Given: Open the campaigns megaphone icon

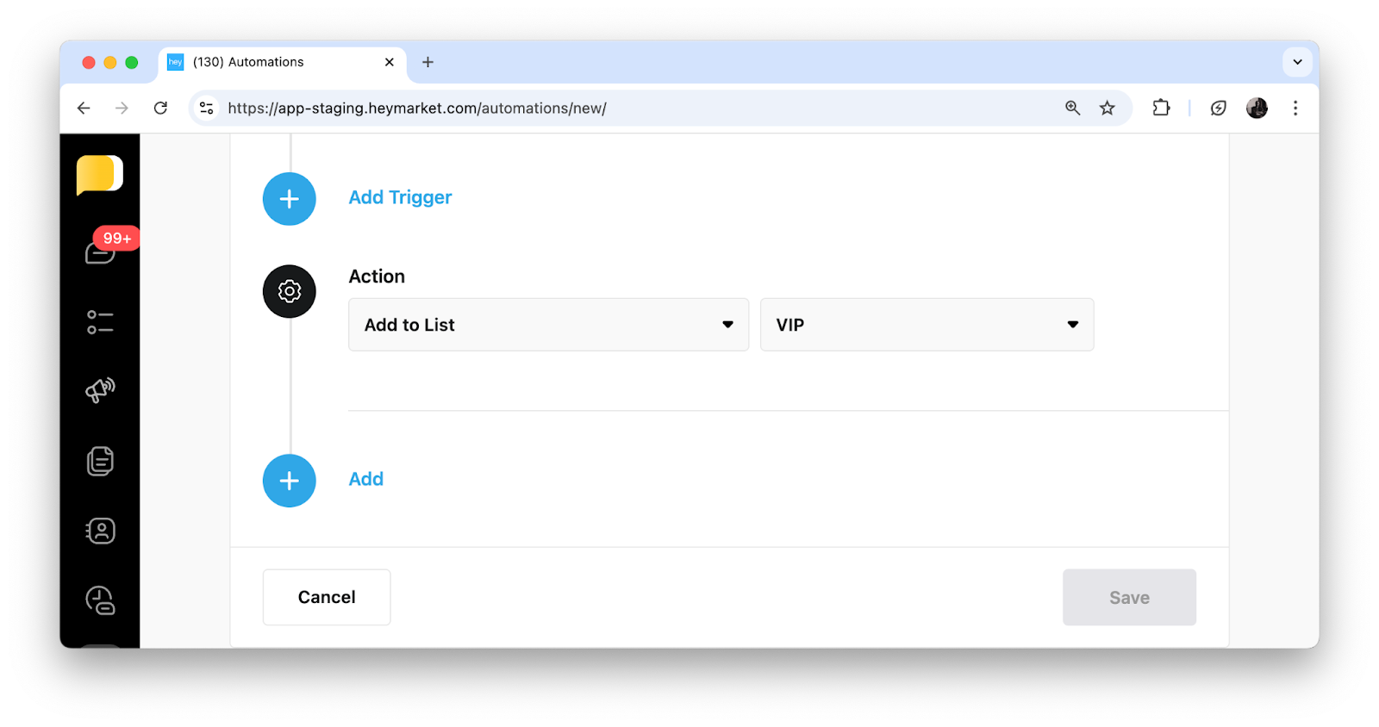Looking at the screenshot, I should click(x=100, y=390).
